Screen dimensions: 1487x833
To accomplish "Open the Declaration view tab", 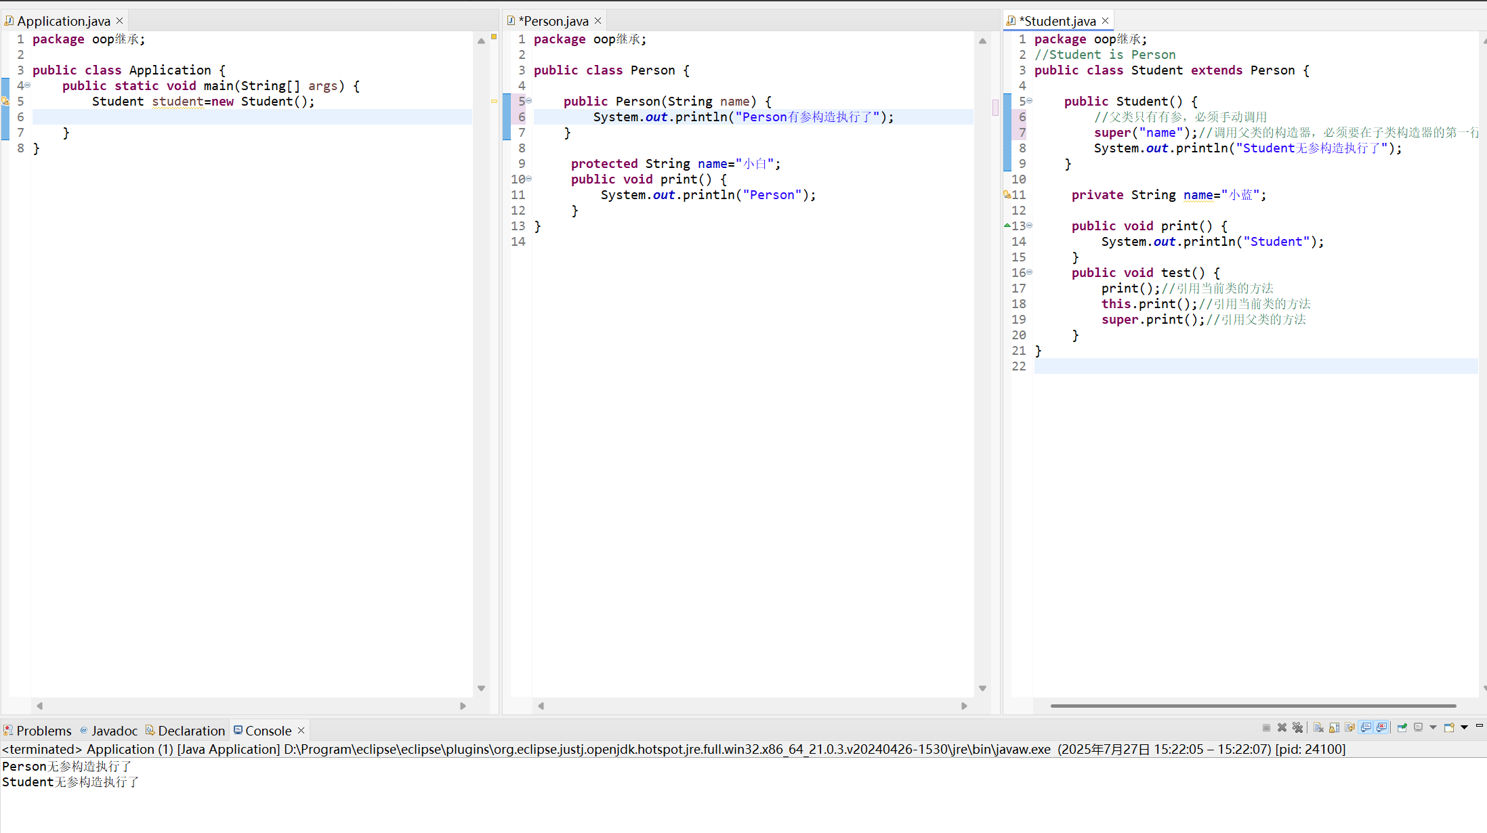I will [x=185, y=730].
